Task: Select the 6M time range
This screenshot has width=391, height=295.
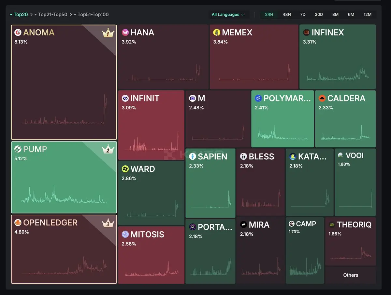Action: [351, 15]
